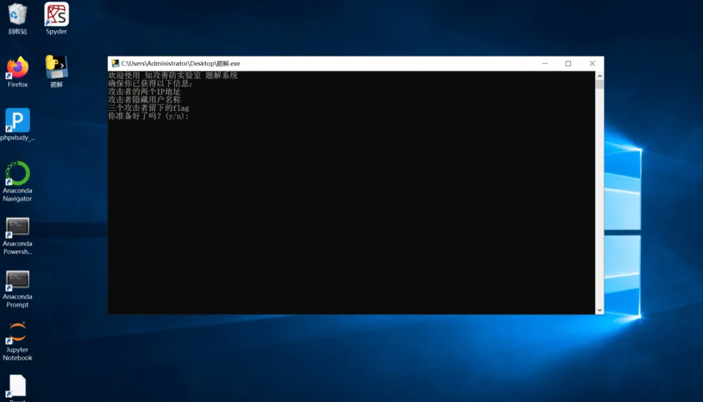This screenshot has width=703, height=402.
Task: Open console system menu via title-bar icon
Action: tap(115, 64)
